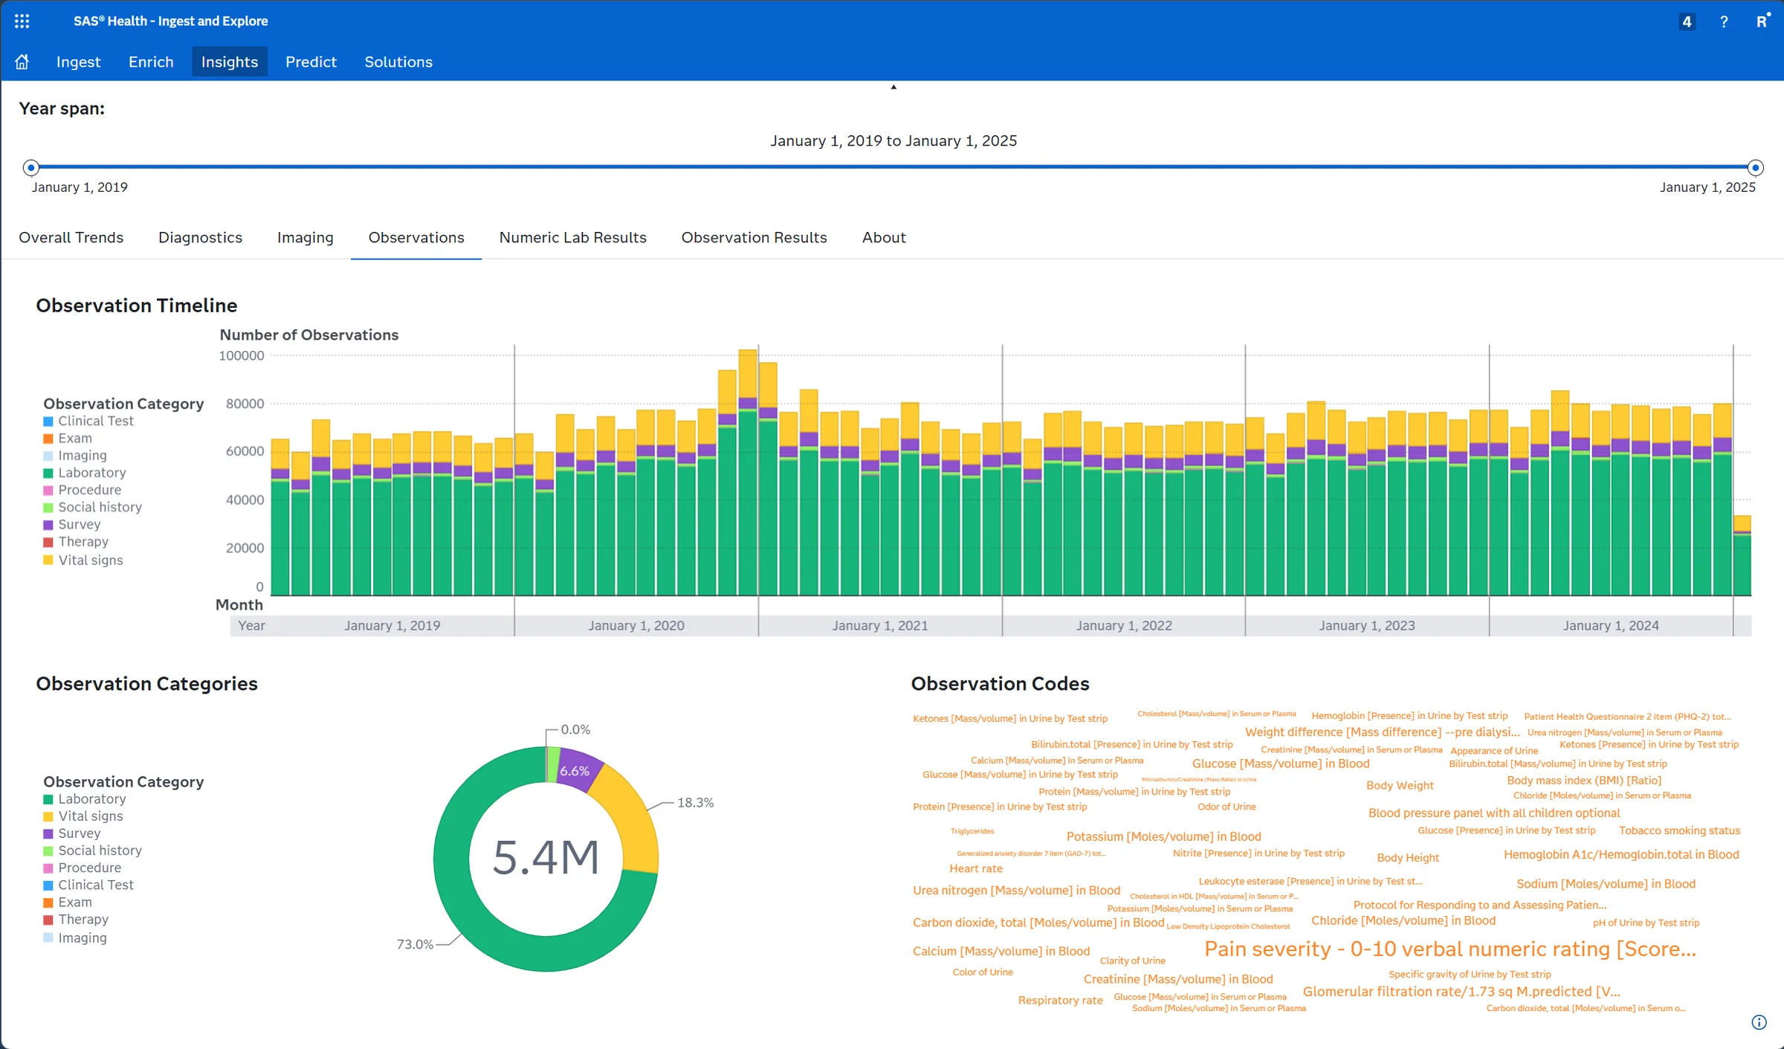Click Social history in Observation Categories legend
The image size is (1784, 1049).
tap(100, 851)
